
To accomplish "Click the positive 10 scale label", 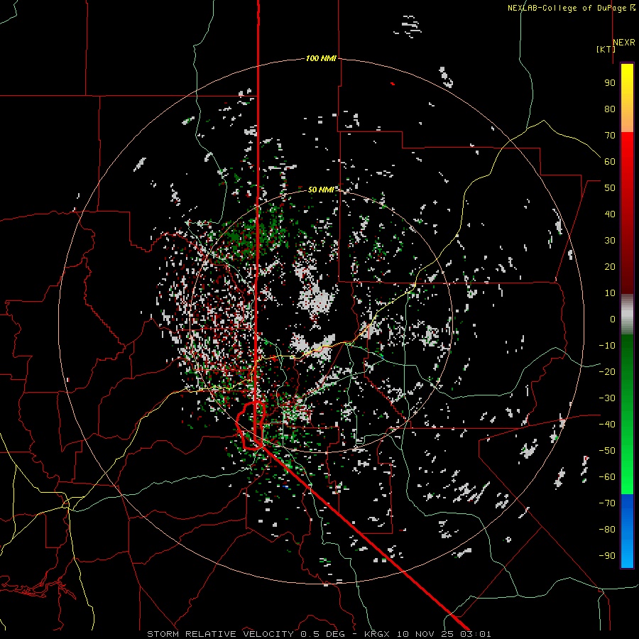I will (x=610, y=293).
